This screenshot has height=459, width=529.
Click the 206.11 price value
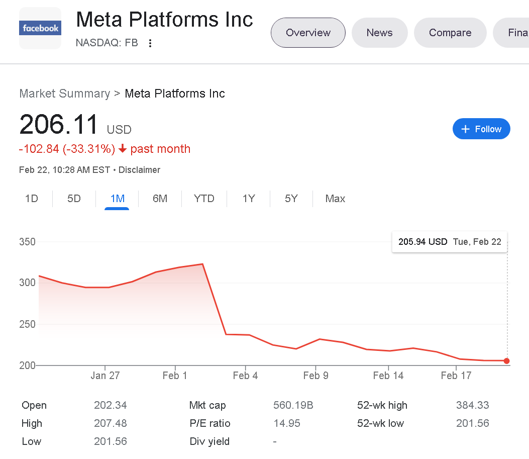59,125
